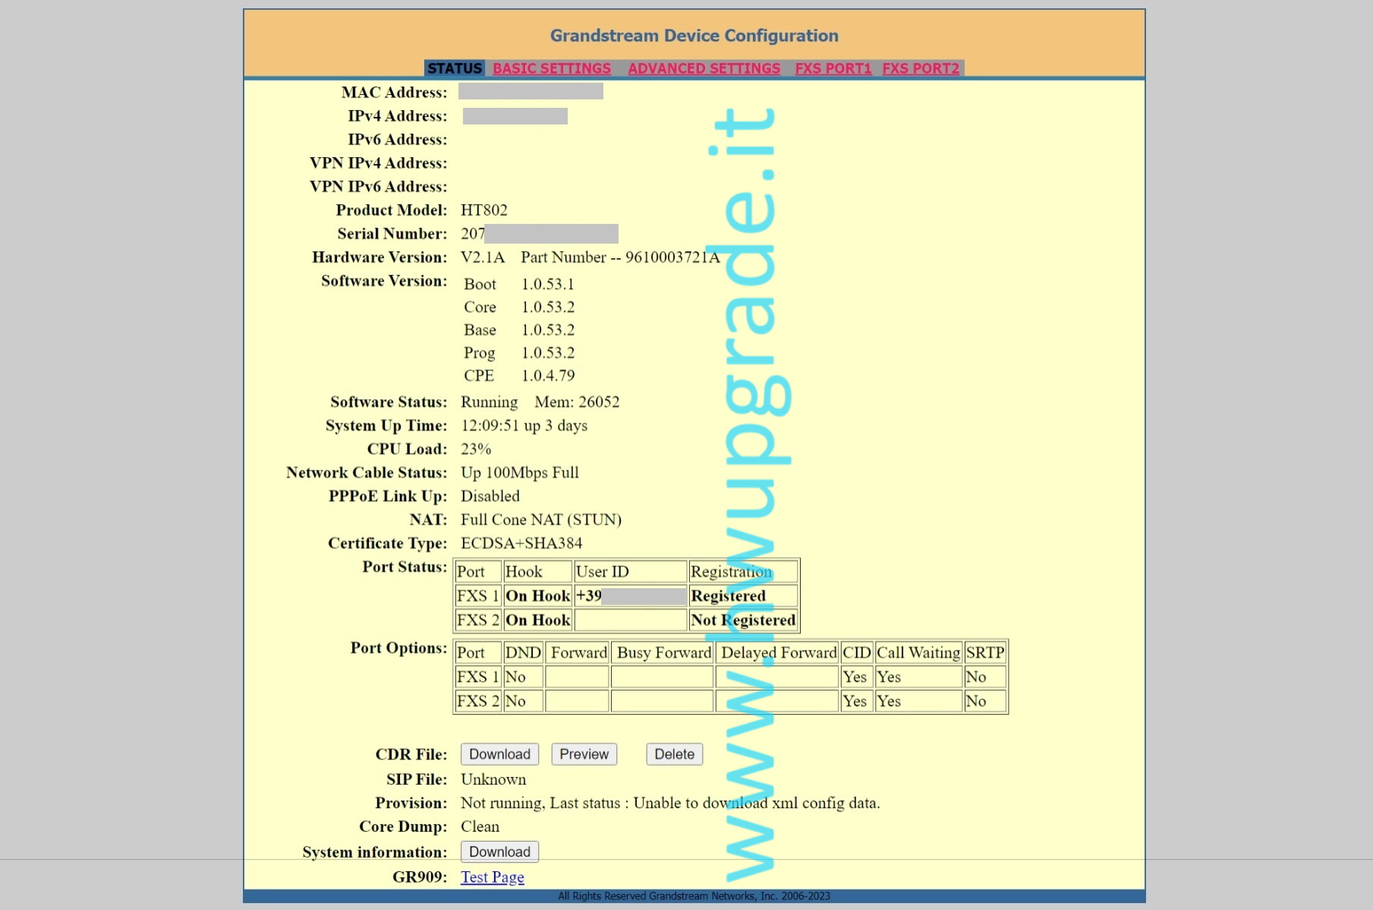Click 'Delayed Forward' column header
This screenshot has width=1373, height=910.
[x=777, y=653]
